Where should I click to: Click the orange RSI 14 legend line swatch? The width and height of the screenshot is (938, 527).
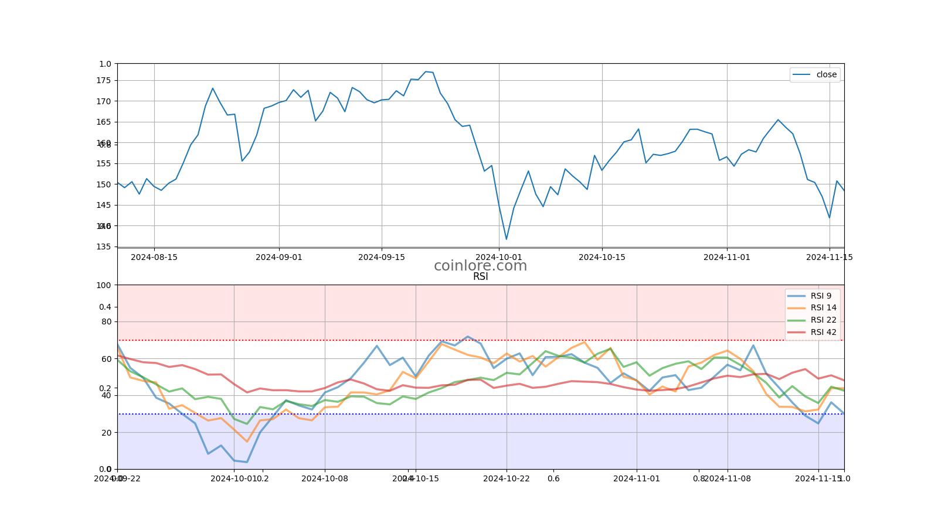pos(797,308)
